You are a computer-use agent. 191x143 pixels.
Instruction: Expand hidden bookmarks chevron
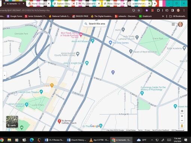tap(163, 16)
